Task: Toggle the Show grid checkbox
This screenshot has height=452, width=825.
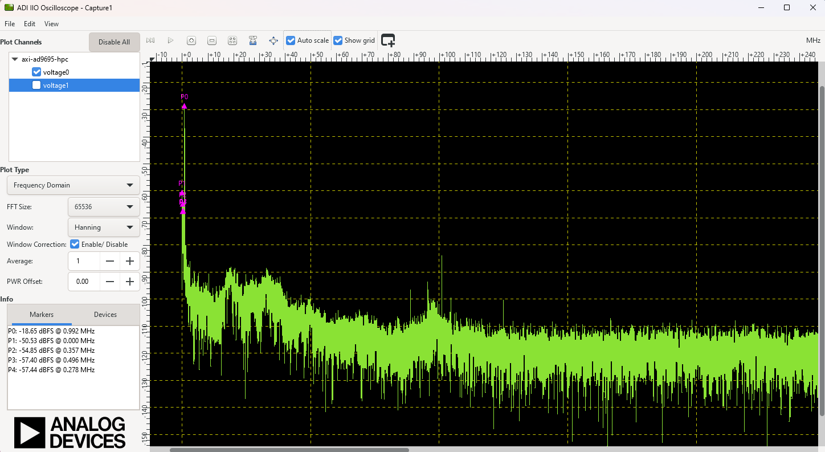Action: pos(338,40)
